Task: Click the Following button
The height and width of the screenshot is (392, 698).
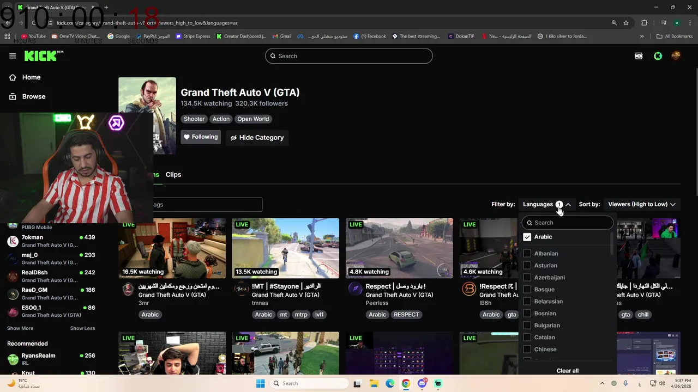Action: pos(201,137)
